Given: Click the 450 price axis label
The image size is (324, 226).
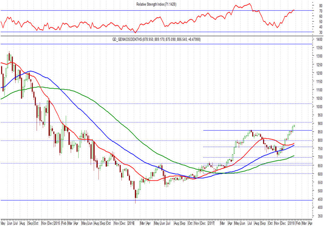Looking at the screenshot, I should [x=320, y=200].
